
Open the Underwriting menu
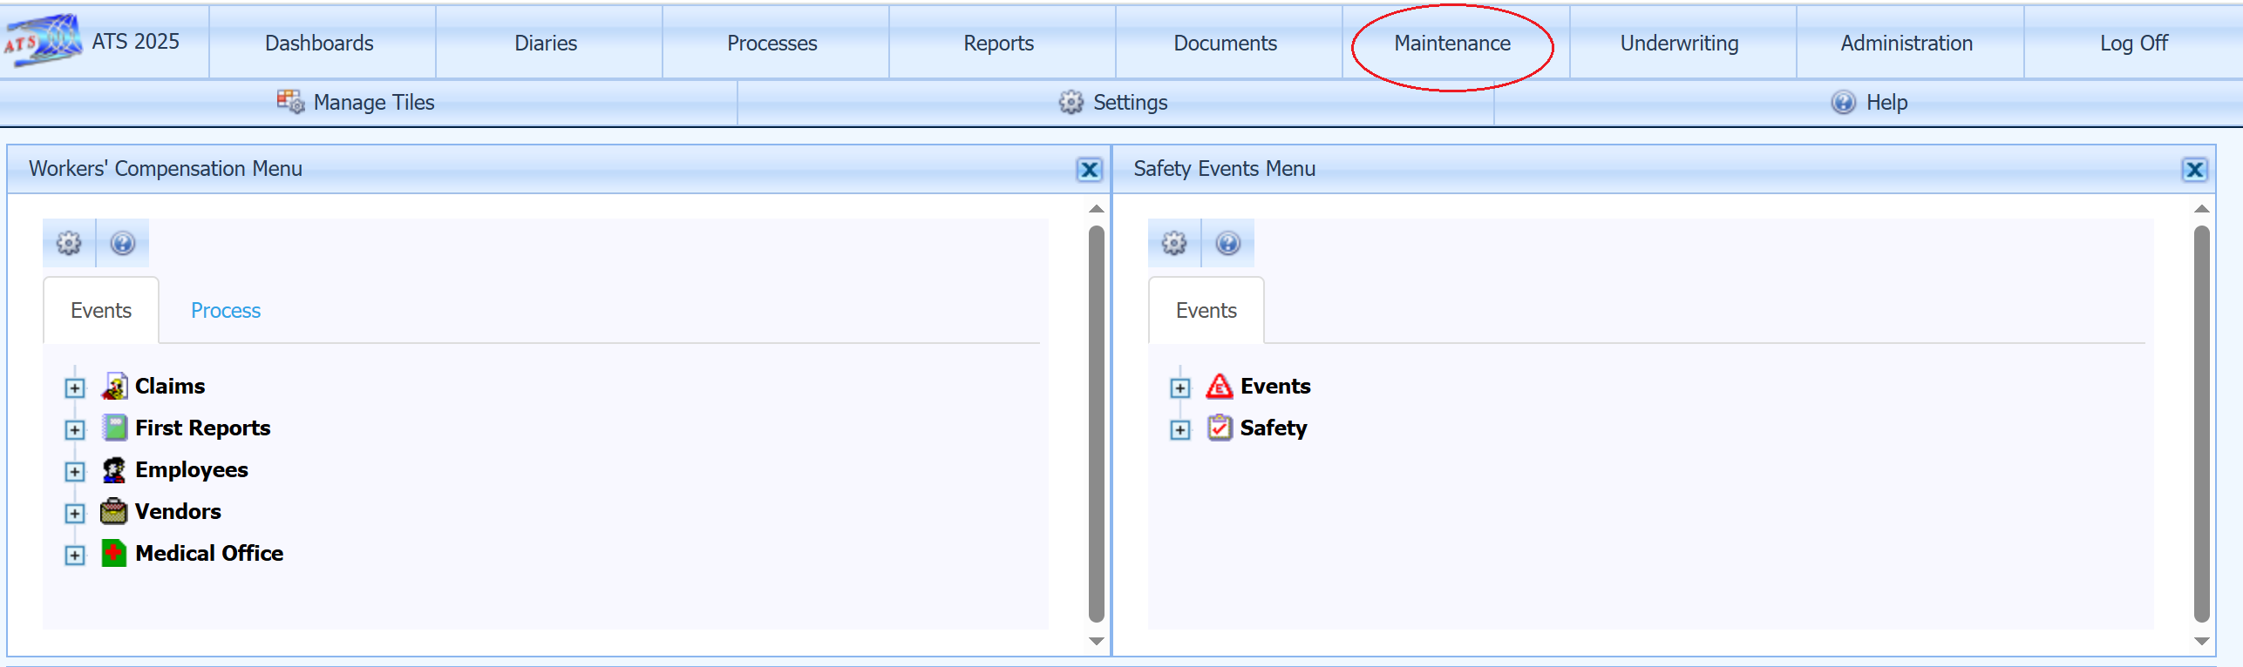(x=1679, y=43)
